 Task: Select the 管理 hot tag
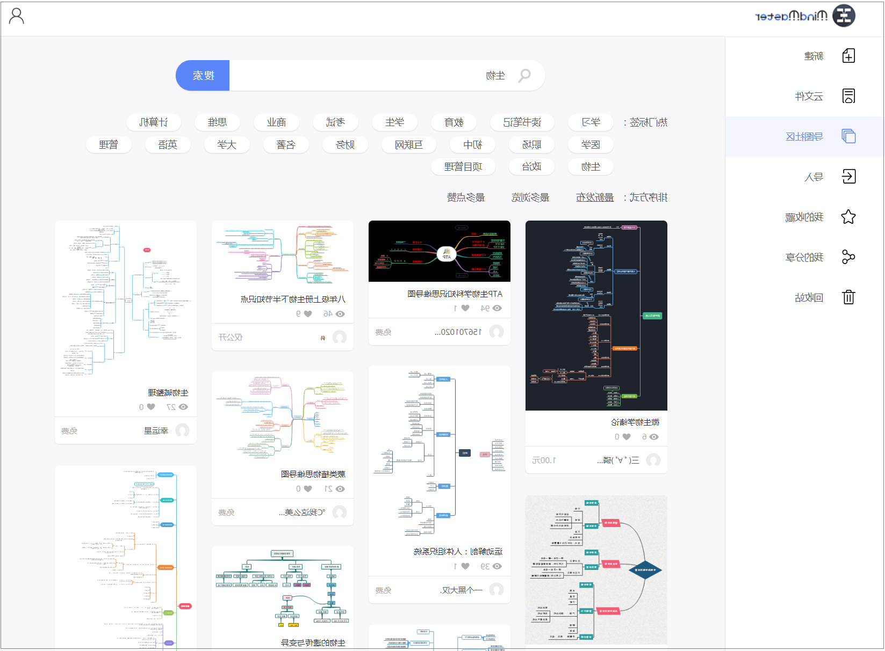(109, 145)
